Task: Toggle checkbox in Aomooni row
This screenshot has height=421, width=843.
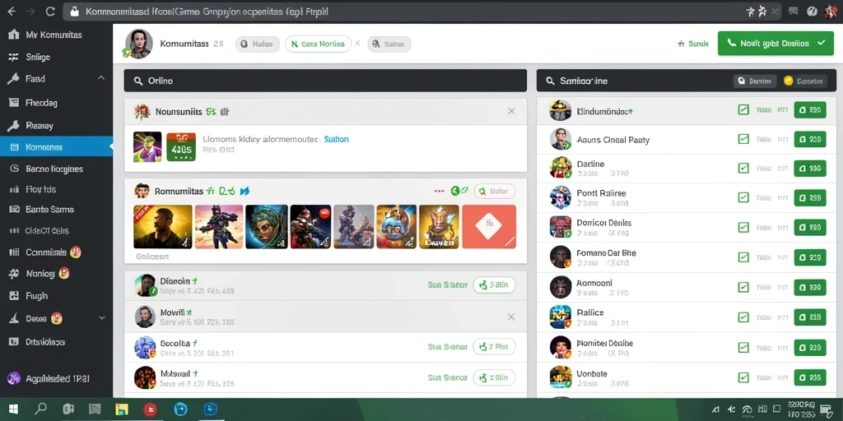Action: (743, 287)
